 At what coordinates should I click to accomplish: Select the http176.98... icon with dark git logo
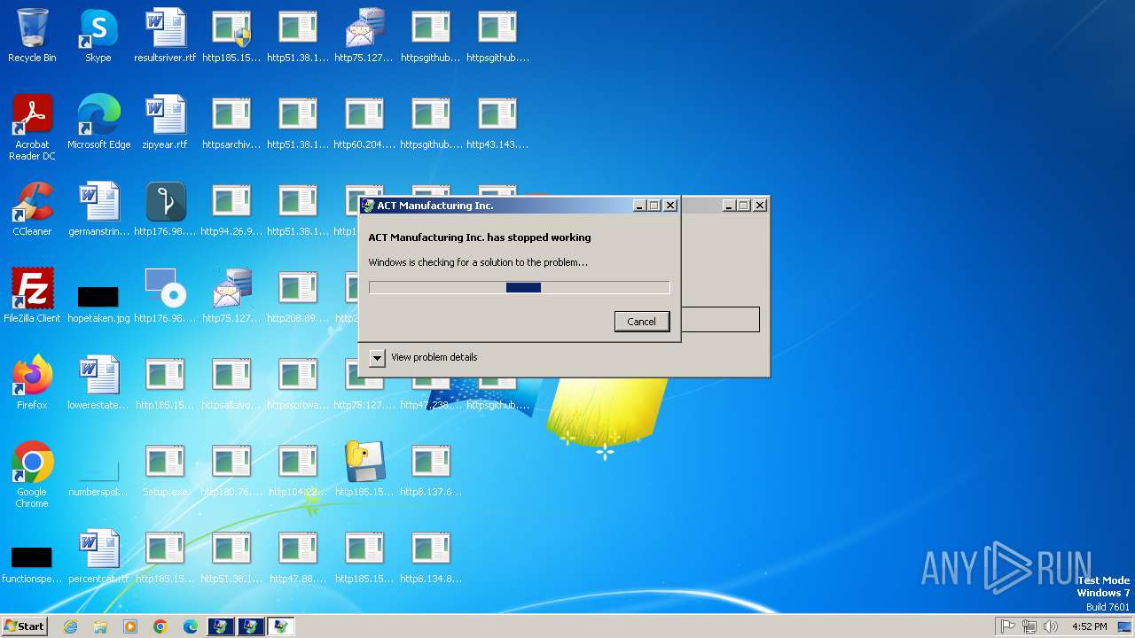point(165,210)
